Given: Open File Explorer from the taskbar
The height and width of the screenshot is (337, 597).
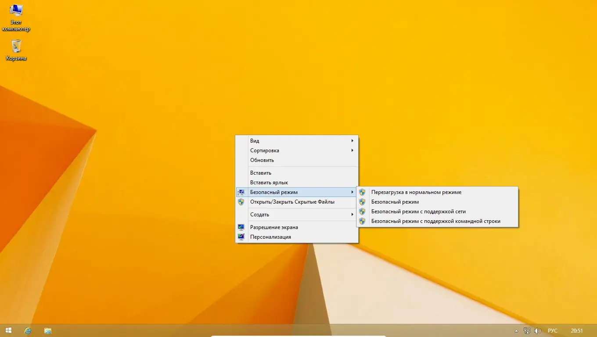Looking at the screenshot, I should [48, 330].
